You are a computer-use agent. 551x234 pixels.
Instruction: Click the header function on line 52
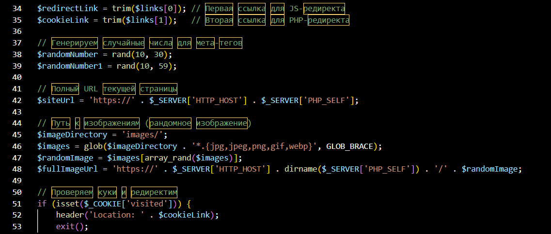click(x=70, y=215)
